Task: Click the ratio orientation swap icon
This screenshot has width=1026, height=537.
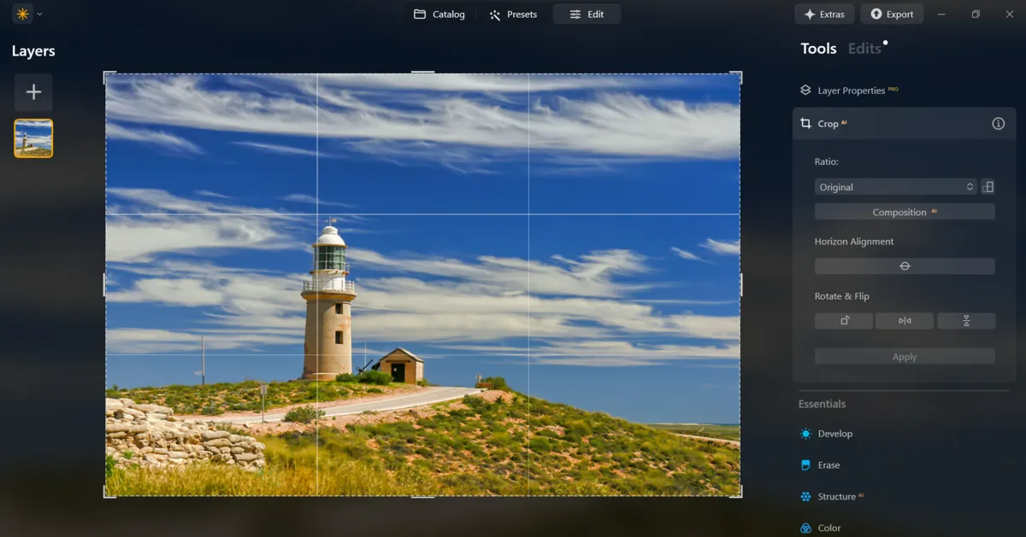Action: tap(988, 186)
